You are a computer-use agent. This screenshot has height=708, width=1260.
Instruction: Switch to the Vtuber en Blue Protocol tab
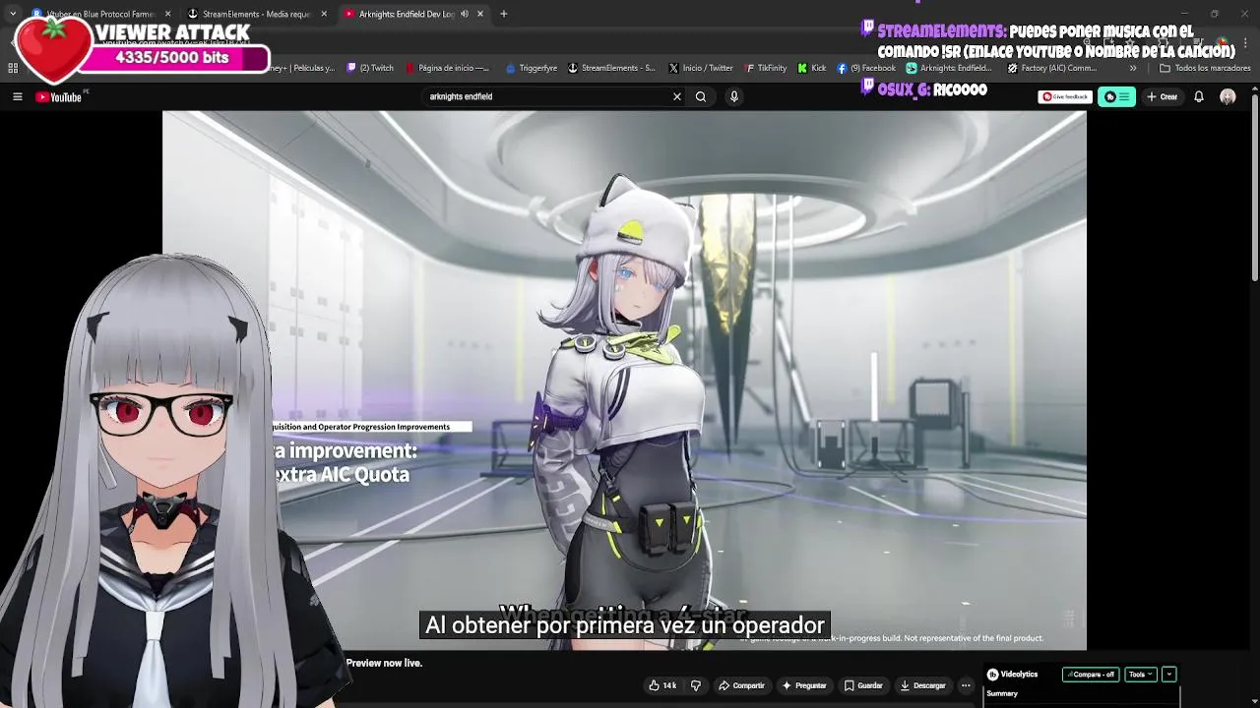click(x=101, y=14)
